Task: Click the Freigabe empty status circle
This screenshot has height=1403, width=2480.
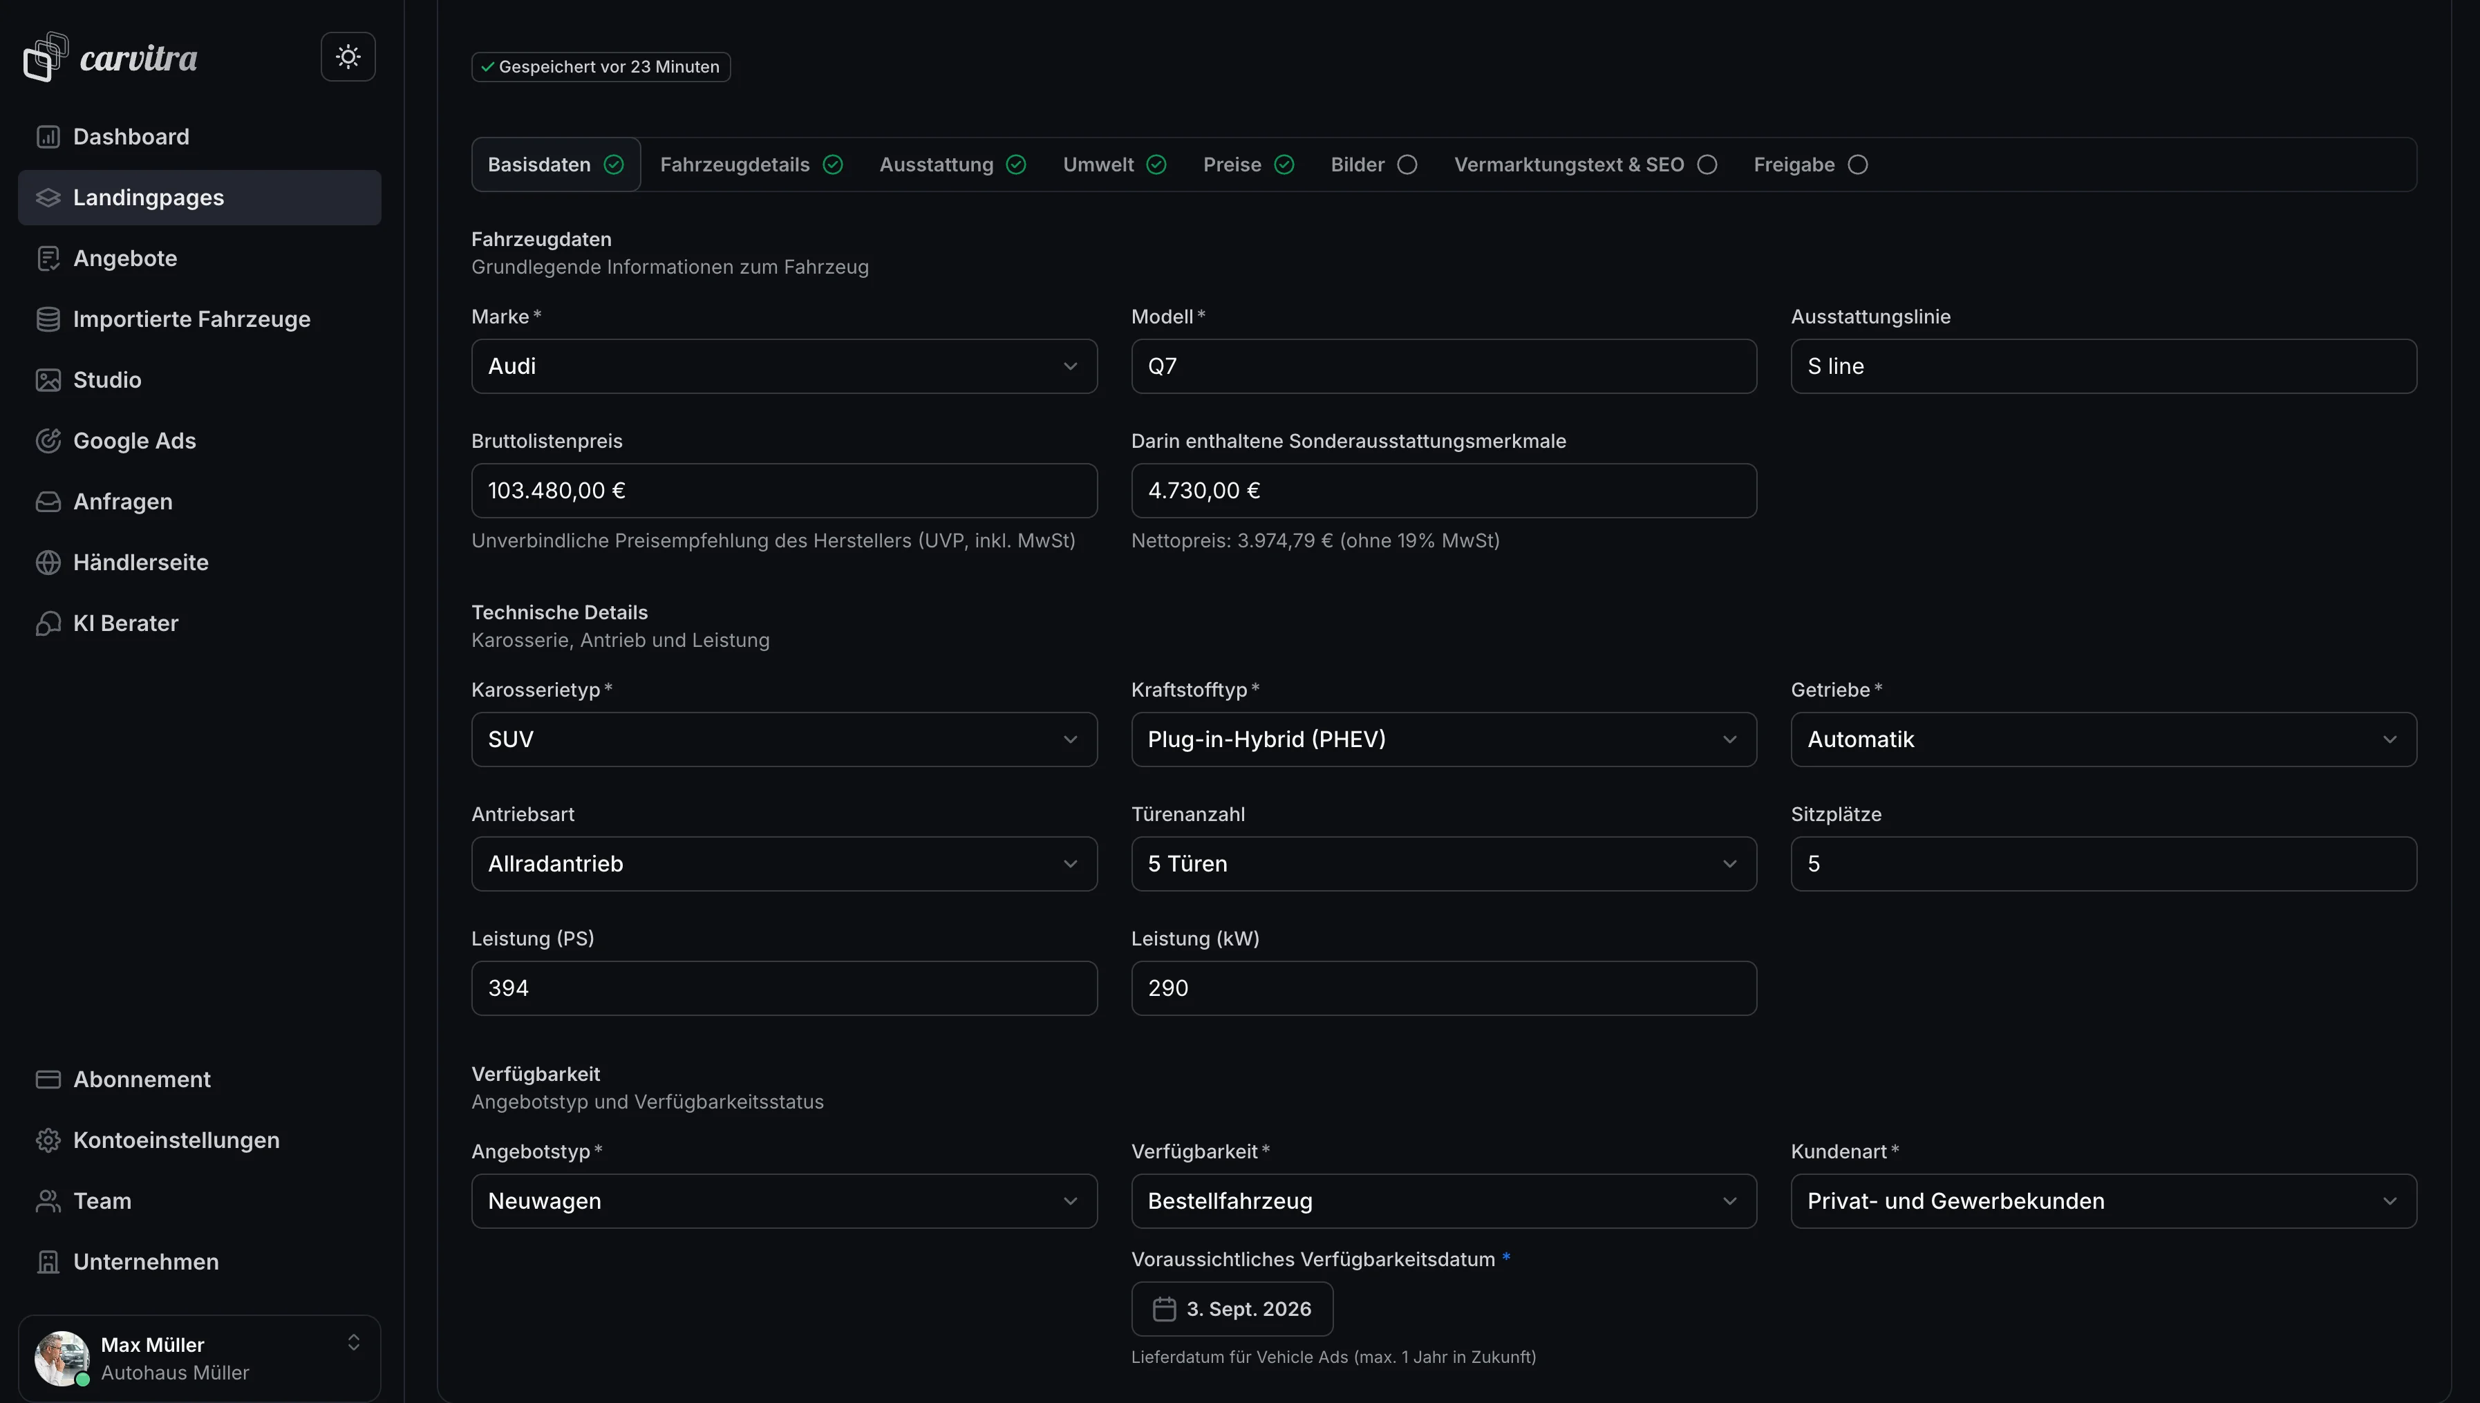Action: click(x=1859, y=164)
